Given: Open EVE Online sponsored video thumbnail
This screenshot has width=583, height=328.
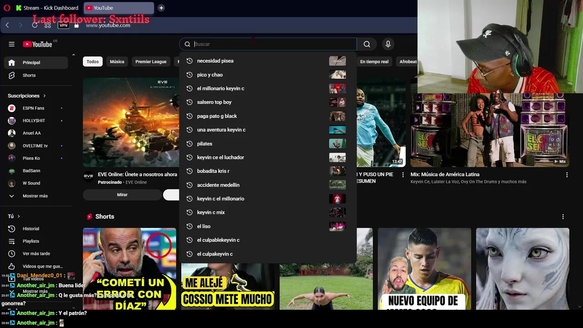Looking at the screenshot, I should (131, 122).
